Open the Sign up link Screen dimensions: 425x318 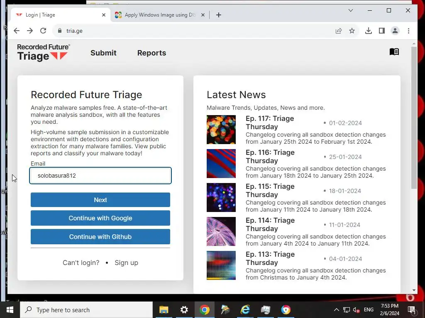[126, 263]
